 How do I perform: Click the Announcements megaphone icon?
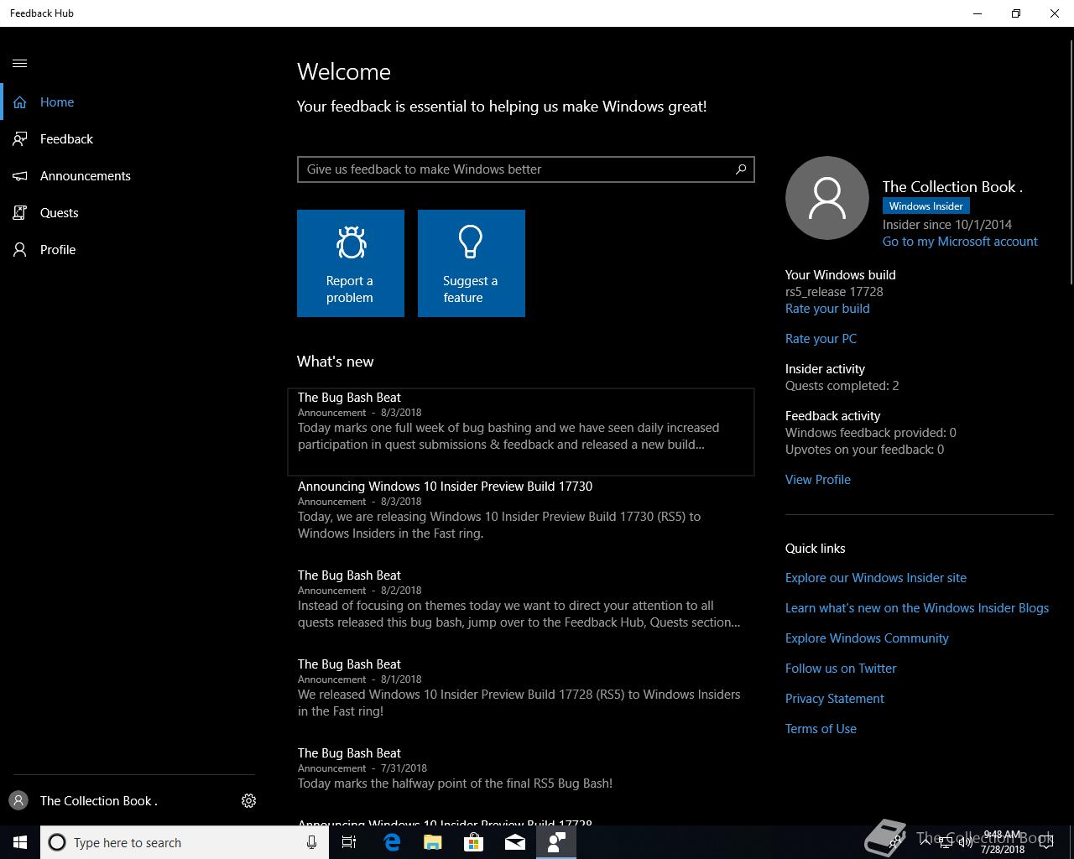tap(20, 176)
